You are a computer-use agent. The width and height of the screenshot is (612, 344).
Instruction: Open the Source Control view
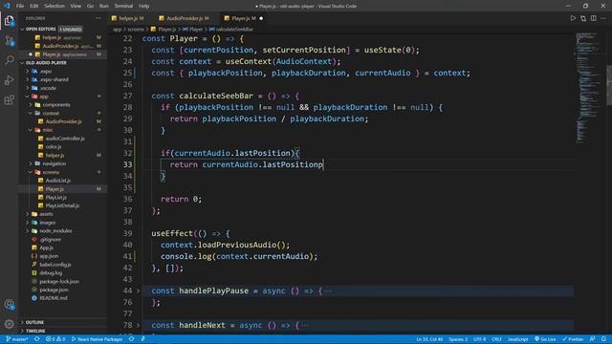click(9, 40)
